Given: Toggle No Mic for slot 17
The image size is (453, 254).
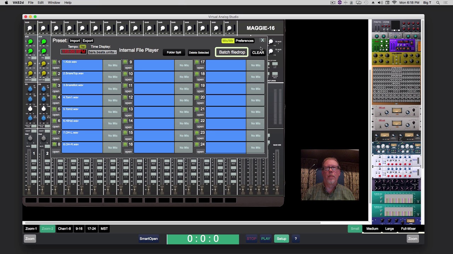Looking at the screenshot, I should pyautogui.click(x=256, y=65).
